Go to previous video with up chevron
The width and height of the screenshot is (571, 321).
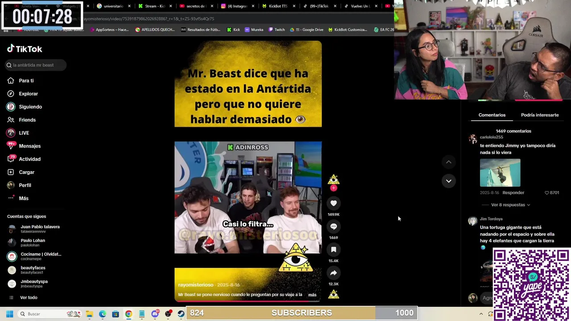tap(449, 162)
